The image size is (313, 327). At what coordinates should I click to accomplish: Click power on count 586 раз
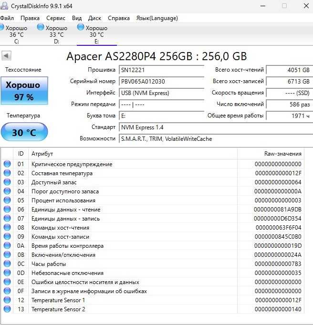tap(290, 104)
